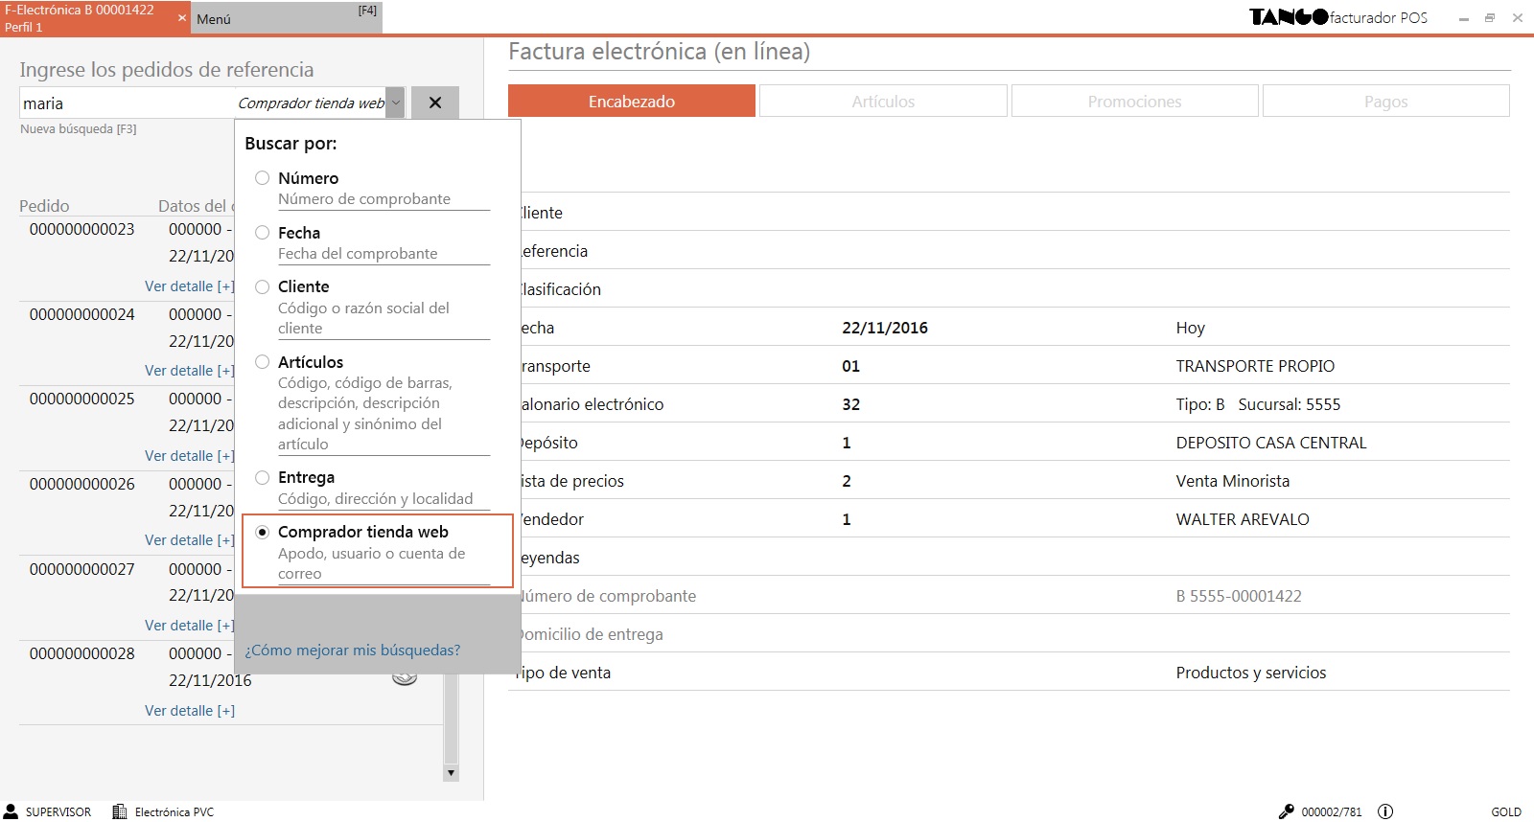Open '¿Cómo mejorar mis búsquedas?' link

[352, 651]
